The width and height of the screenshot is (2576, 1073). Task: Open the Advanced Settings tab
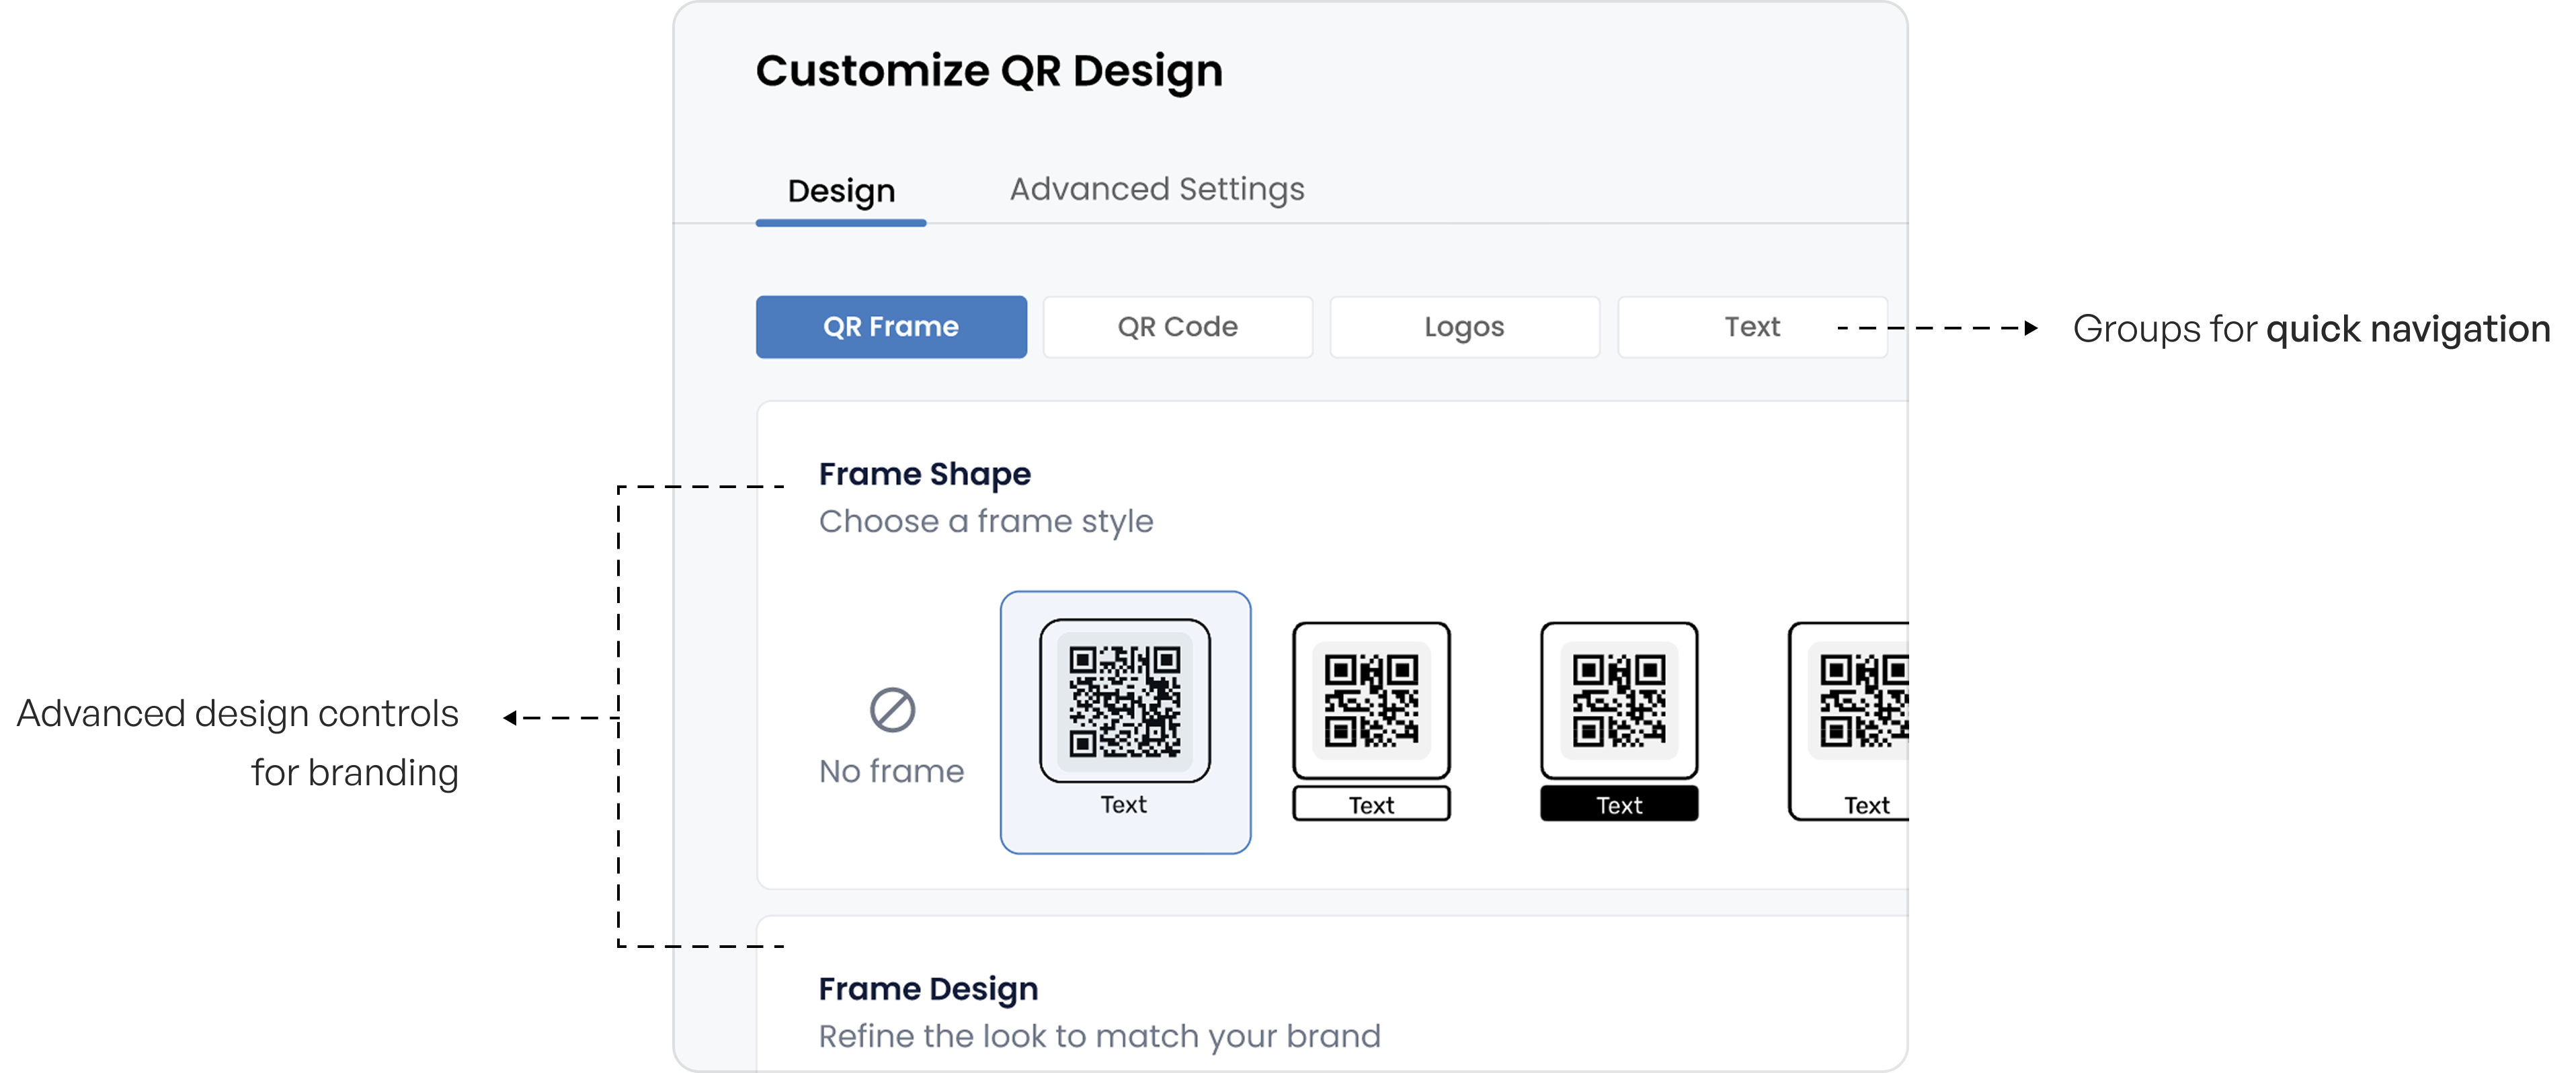(x=1157, y=189)
